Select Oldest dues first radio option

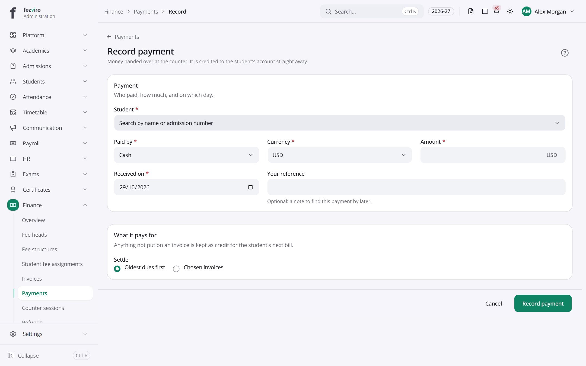117,269
